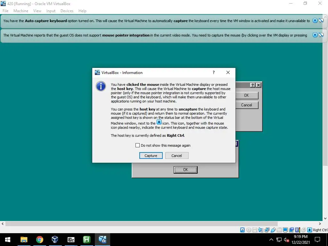
Task: Click Cancel in the Information dialog
Action: point(177,155)
